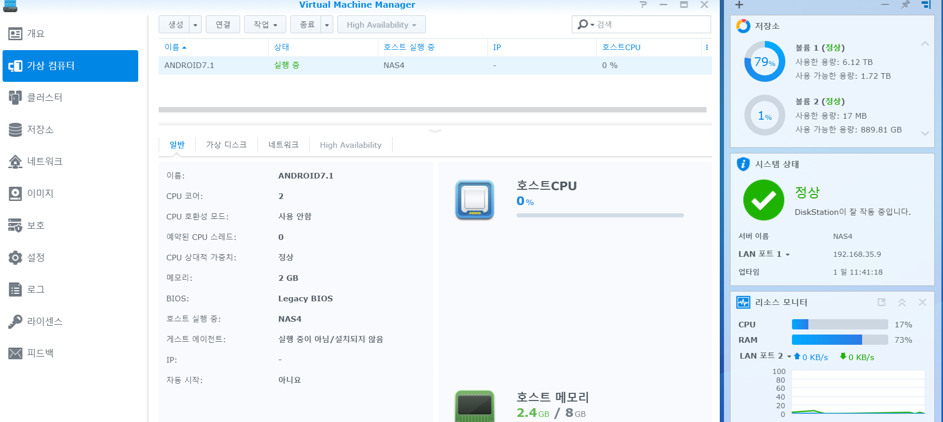The height and width of the screenshot is (422, 943).
Task: Switch to the High Availability tab
Action: click(x=351, y=145)
